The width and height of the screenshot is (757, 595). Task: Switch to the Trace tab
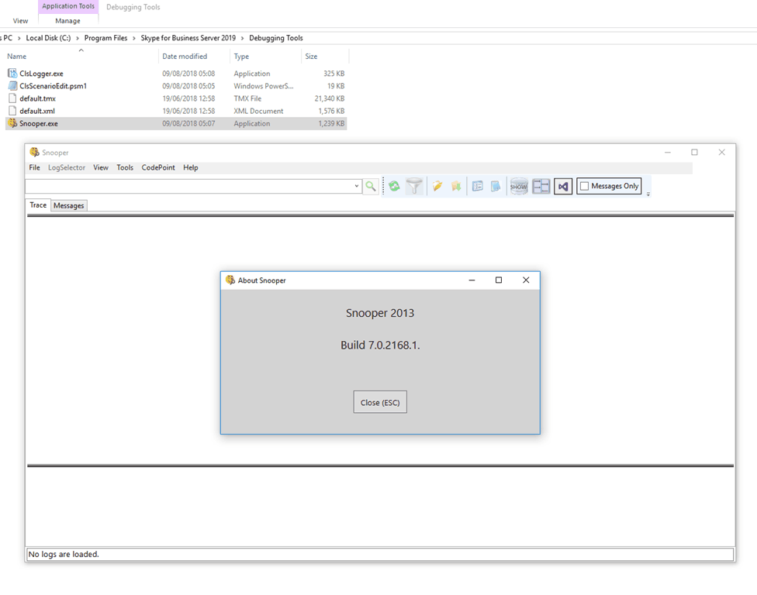pos(38,205)
